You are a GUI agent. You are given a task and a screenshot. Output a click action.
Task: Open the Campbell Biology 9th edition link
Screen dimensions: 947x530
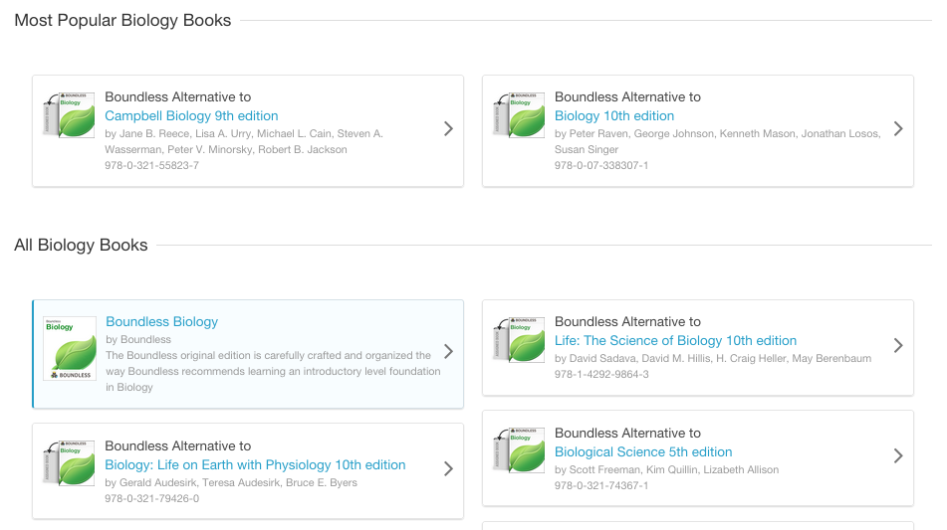pyautogui.click(x=191, y=115)
